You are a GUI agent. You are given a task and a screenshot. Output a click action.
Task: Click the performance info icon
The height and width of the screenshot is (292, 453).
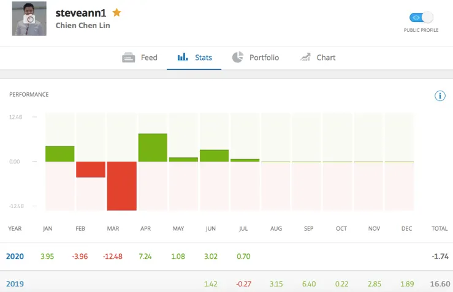(440, 95)
